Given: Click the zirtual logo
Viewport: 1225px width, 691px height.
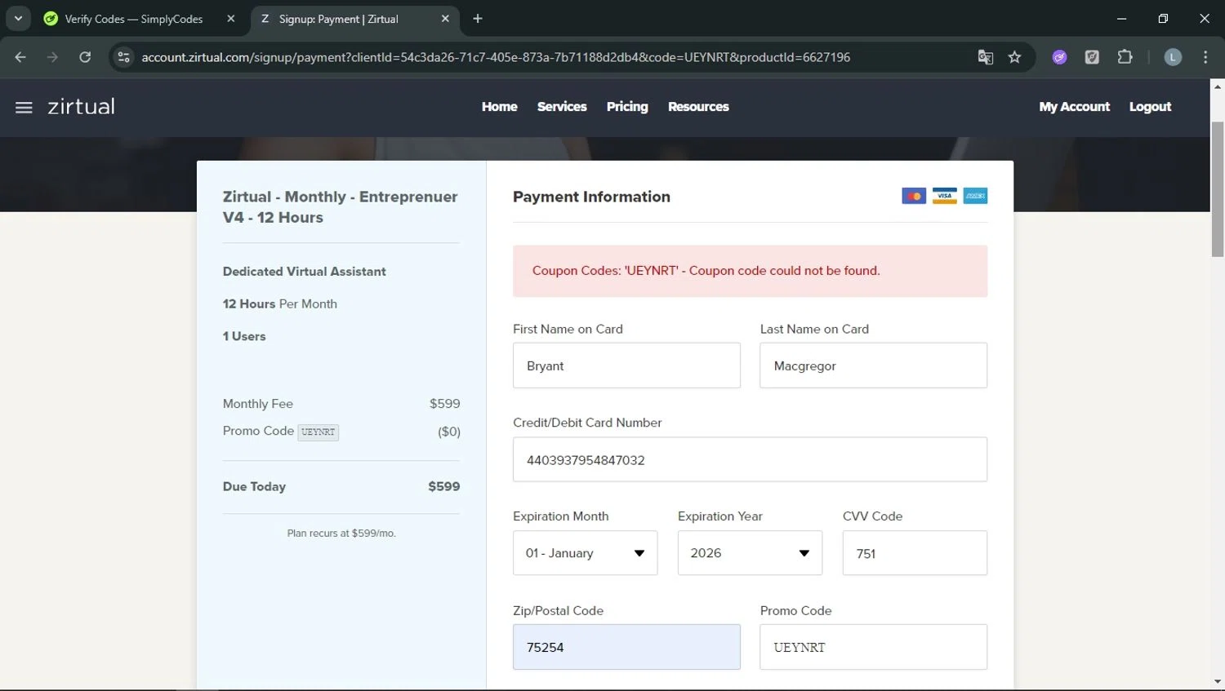Looking at the screenshot, I should [x=81, y=107].
